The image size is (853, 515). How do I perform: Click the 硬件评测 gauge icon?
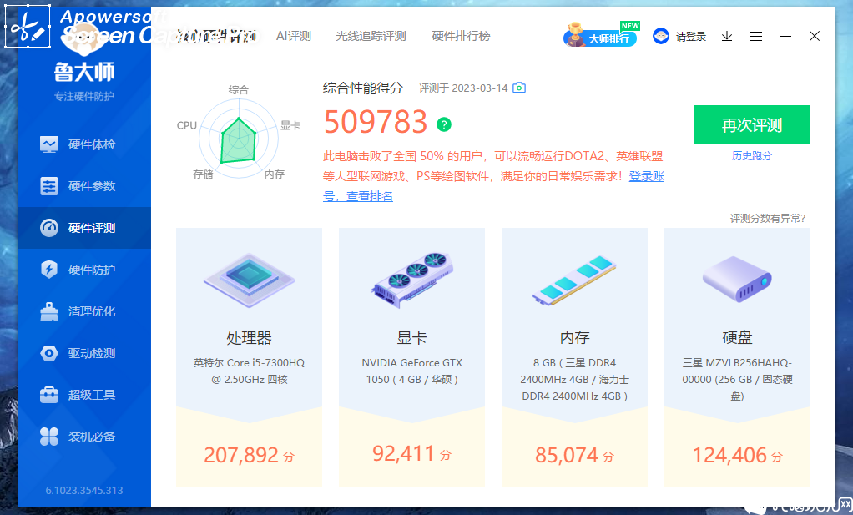(49, 228)
